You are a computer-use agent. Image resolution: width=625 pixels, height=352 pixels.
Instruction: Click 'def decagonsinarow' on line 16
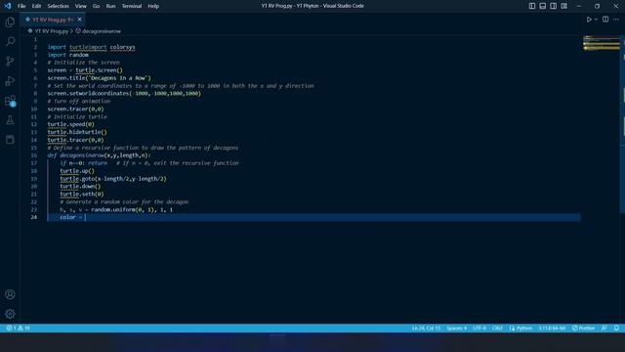click(76, 155)
